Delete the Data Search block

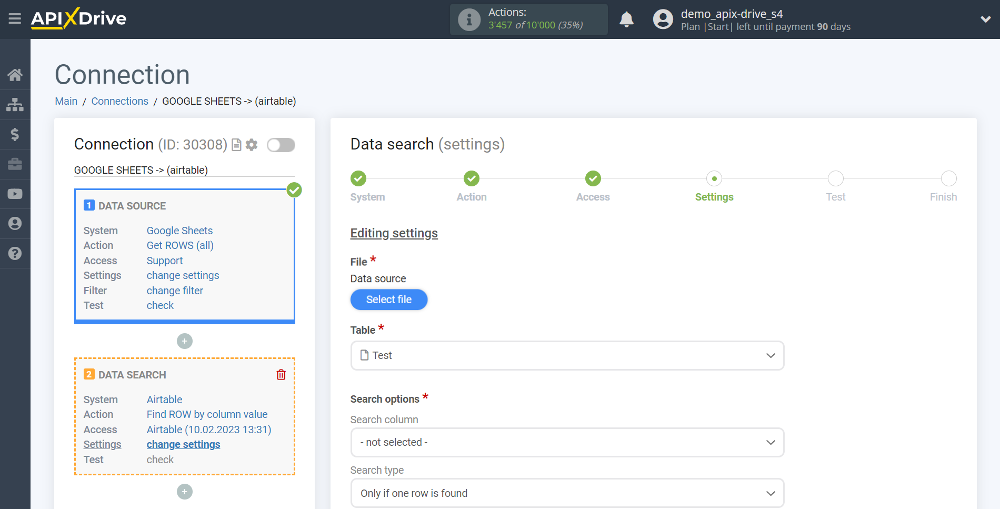pyautogui.click(x=281, y=375)
